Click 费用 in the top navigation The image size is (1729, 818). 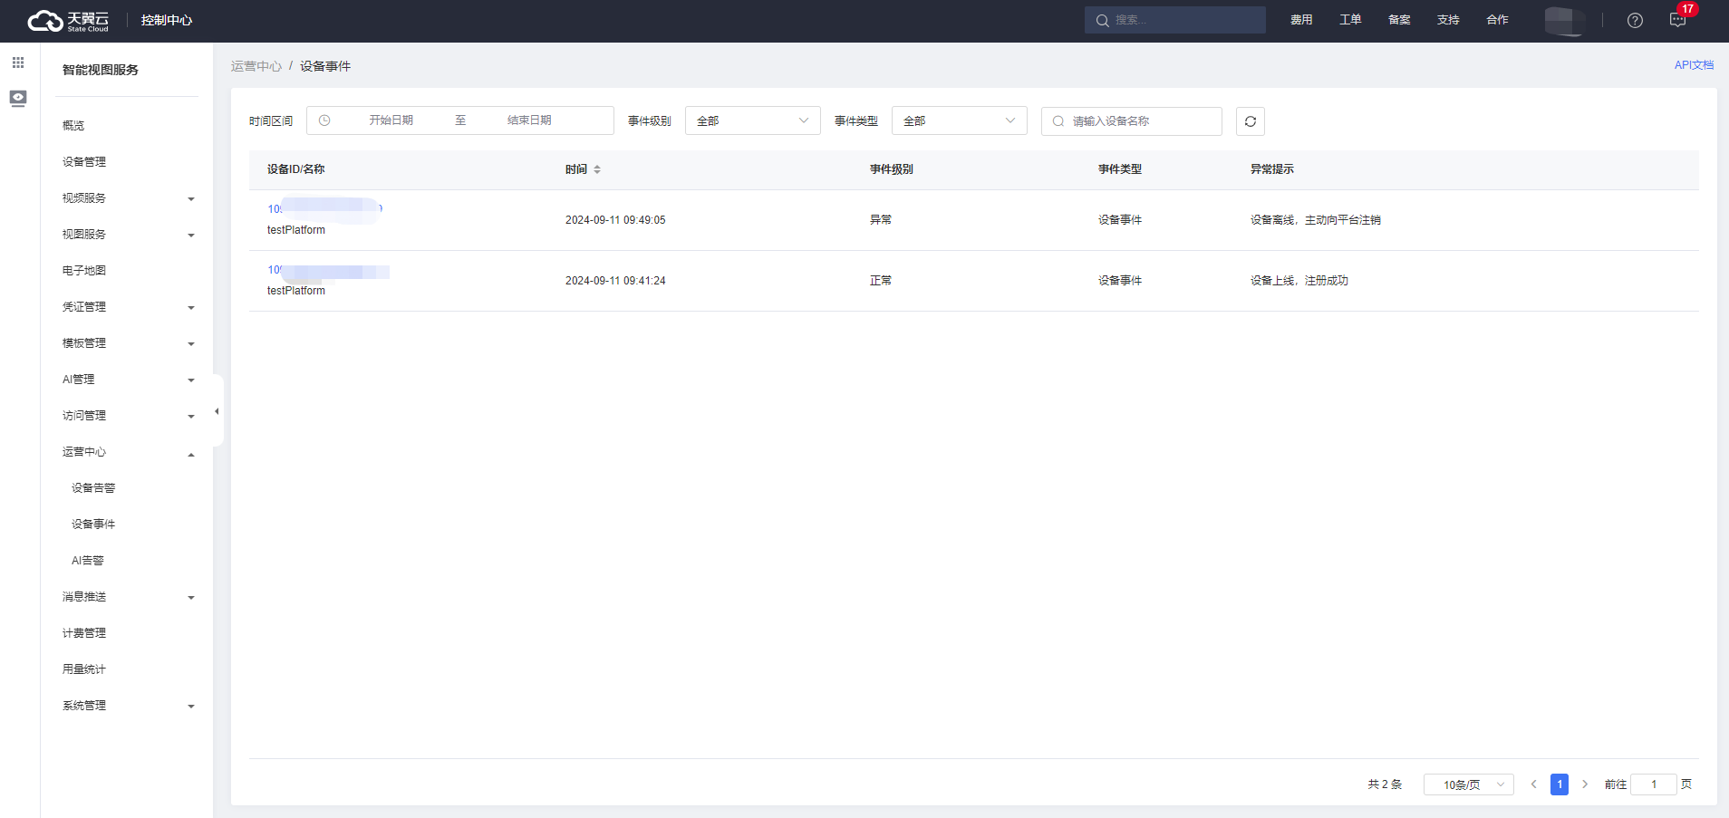[x=1301, y=20]
